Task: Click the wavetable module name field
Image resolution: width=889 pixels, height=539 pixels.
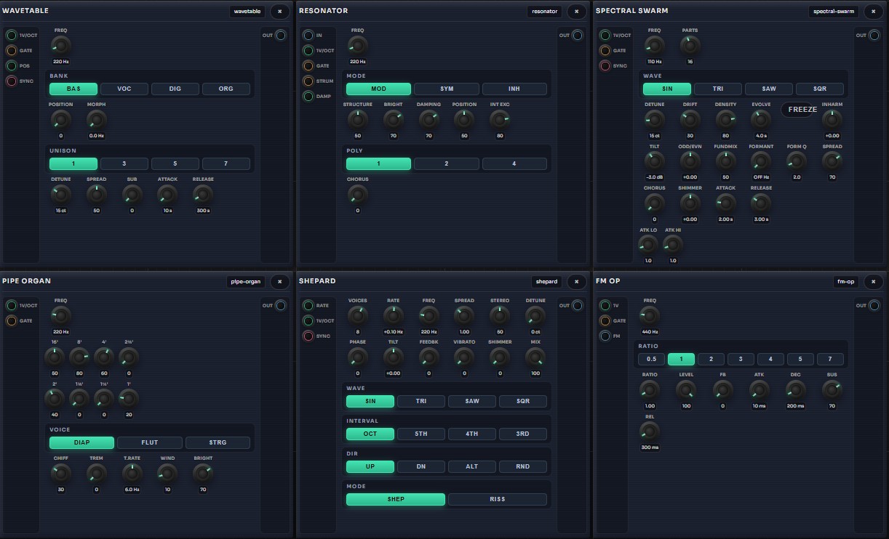Action: pyautogui.click(x=247, y=12)
